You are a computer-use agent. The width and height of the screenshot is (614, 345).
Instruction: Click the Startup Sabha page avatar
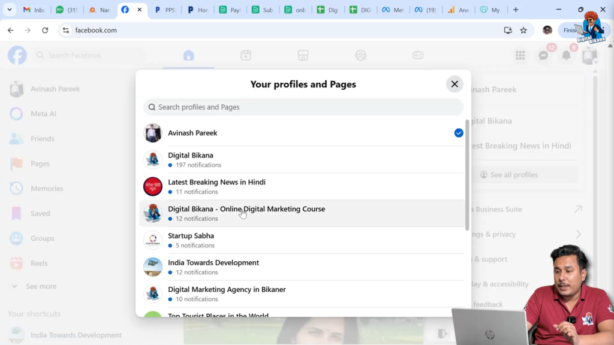pyautogui.click(x=153, y=240)
